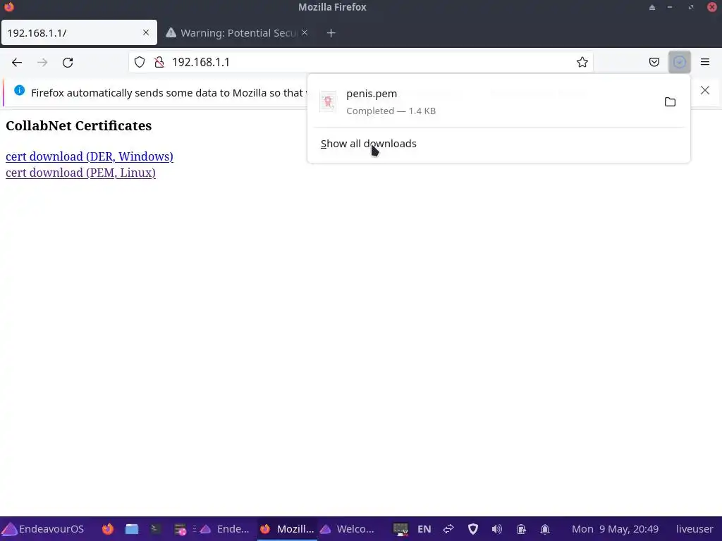This screenshot has height=541, width=722.
Task: Click the info icon in notification bar
Action: [19, 90]
